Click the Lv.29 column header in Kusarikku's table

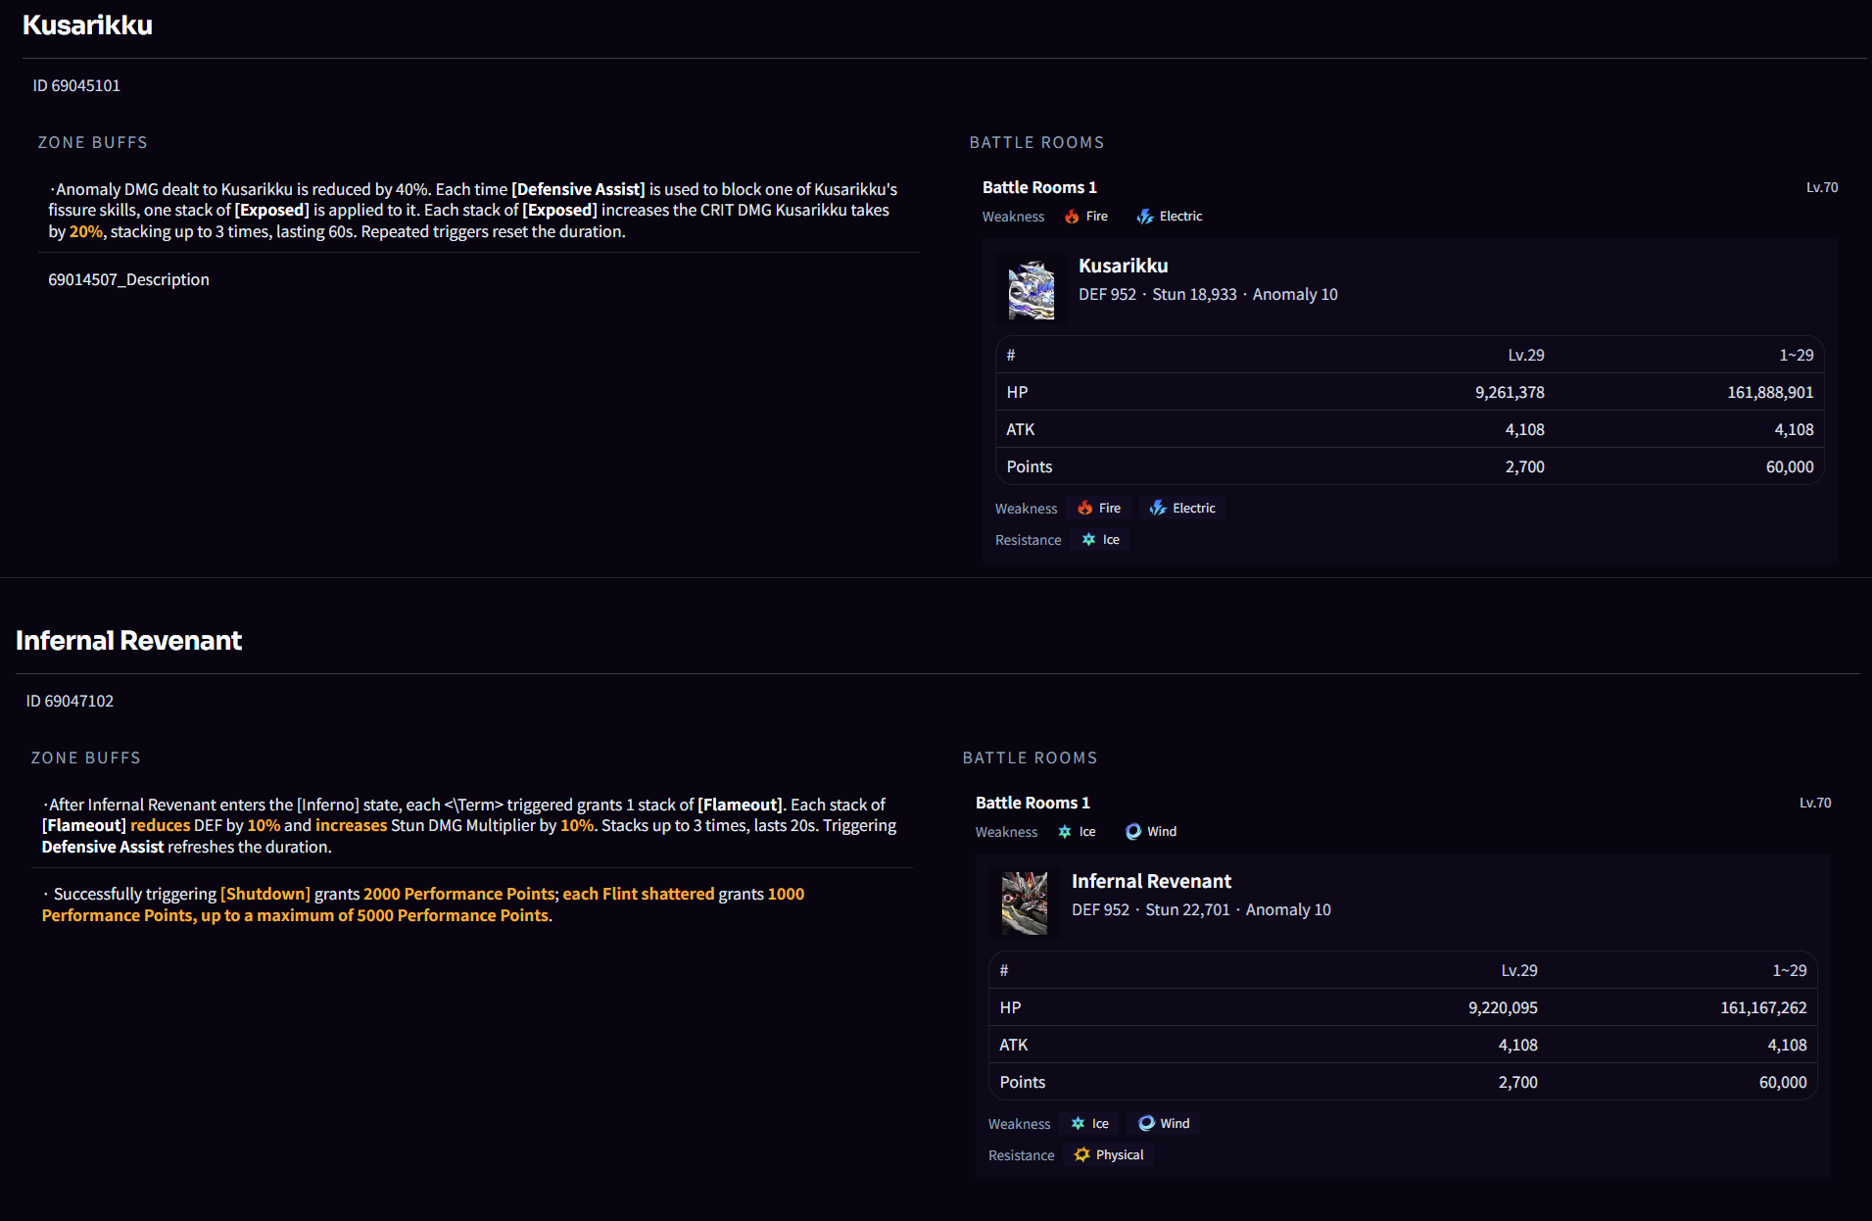[1526, 356]
